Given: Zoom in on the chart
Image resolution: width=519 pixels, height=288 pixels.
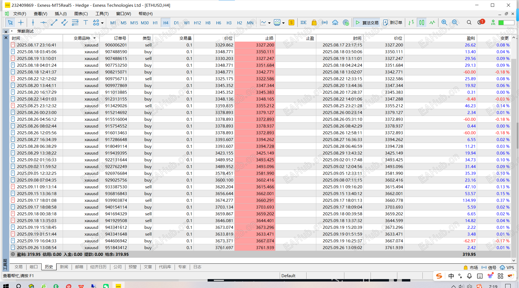Looking at the screenshot, I should (x=444, y=23).
